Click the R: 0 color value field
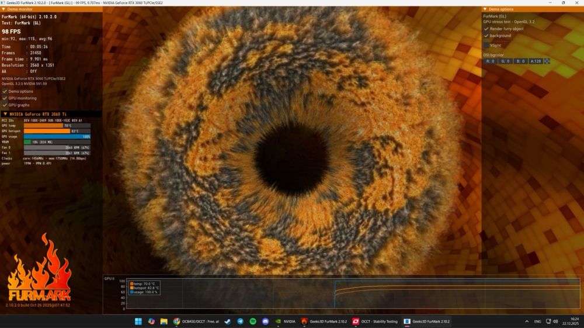This screenshot has height=328, width=584. click(x=490, y=61)
